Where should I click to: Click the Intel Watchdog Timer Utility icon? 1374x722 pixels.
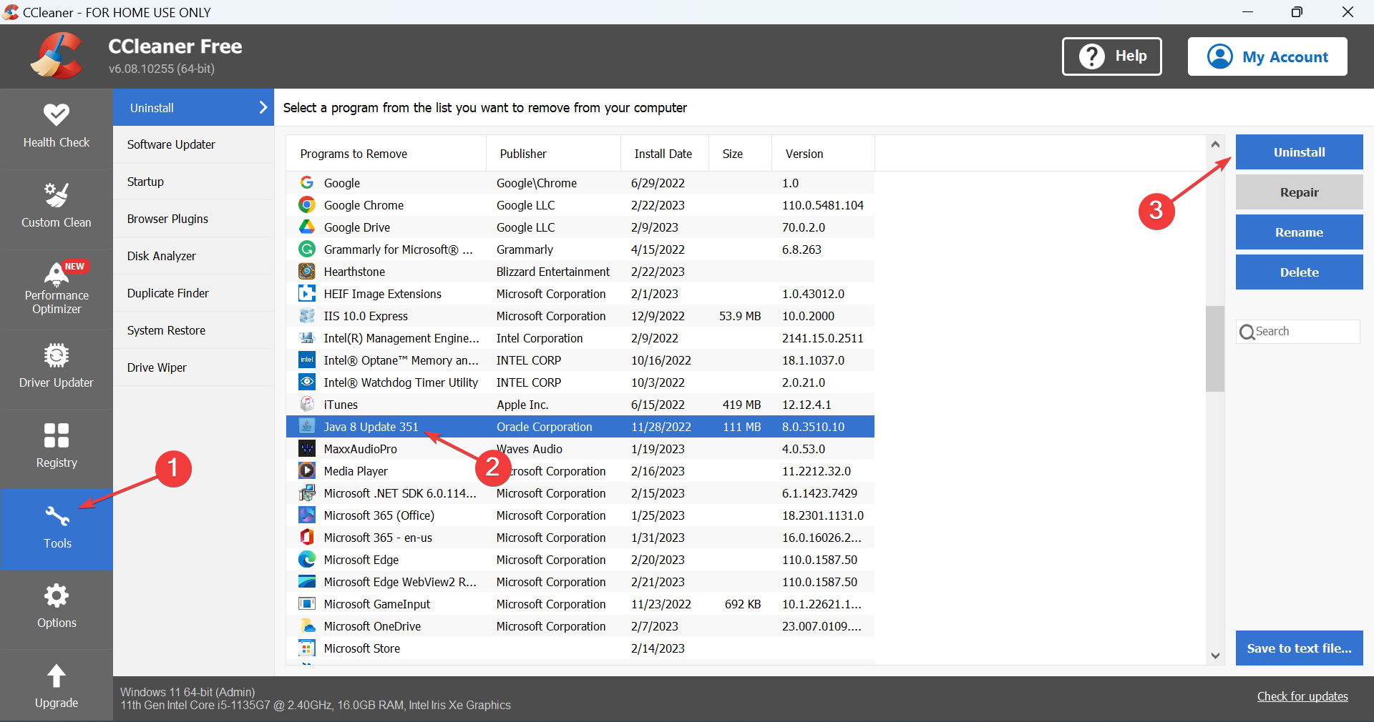pos(307,382)
